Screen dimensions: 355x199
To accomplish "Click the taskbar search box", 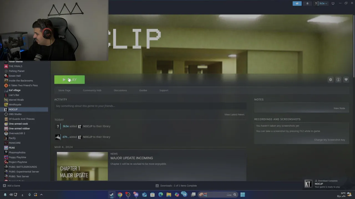I will (218, 195).
